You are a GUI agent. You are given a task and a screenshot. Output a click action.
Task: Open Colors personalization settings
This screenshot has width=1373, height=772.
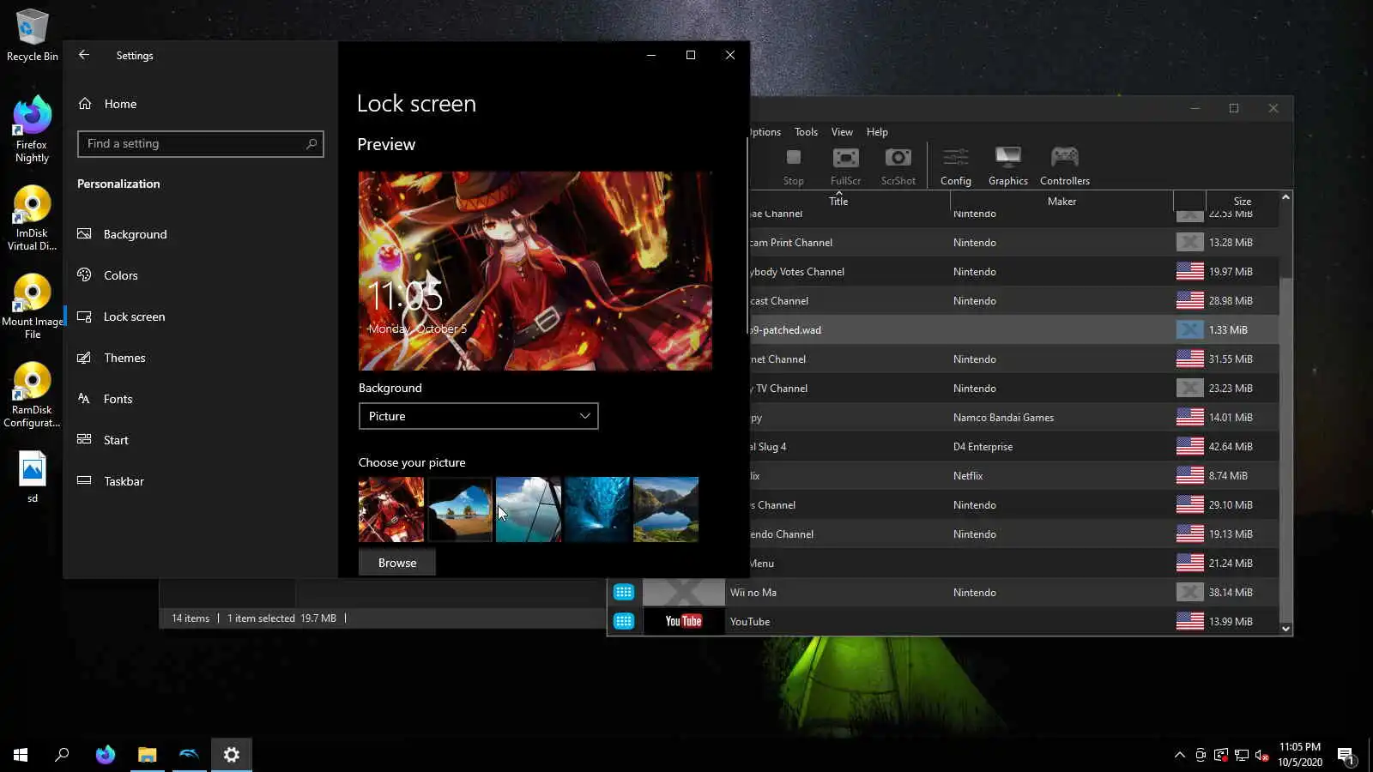coord(120,275)
